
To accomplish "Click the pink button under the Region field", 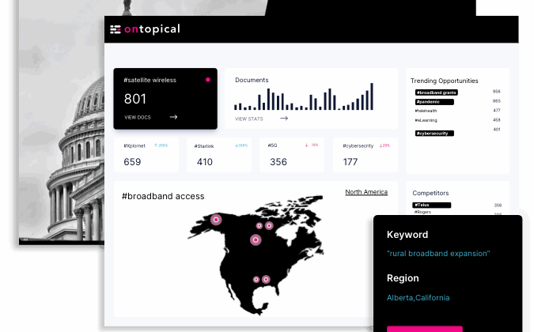I will (x=424, y=328).
